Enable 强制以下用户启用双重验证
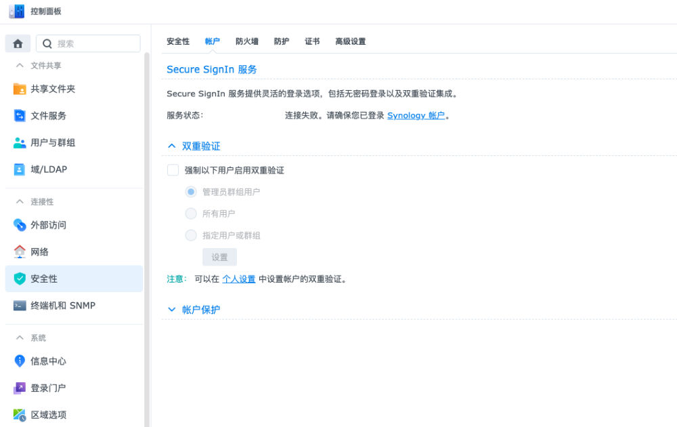 [x=173, y=169]
